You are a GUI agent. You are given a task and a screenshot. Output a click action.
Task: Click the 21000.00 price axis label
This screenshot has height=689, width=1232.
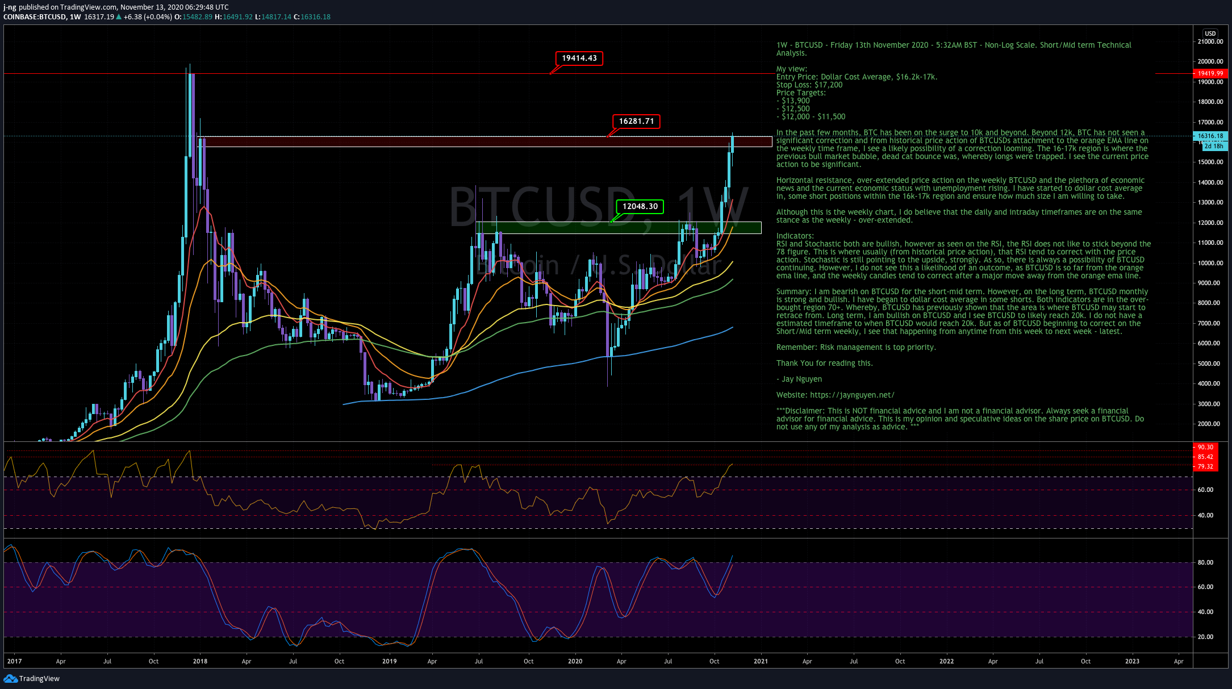click(x=1210, y=41)
